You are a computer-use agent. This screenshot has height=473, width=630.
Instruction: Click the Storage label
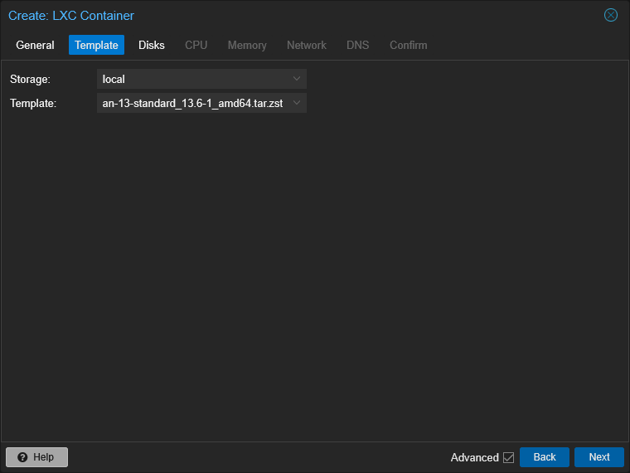[x=30, y=79]
